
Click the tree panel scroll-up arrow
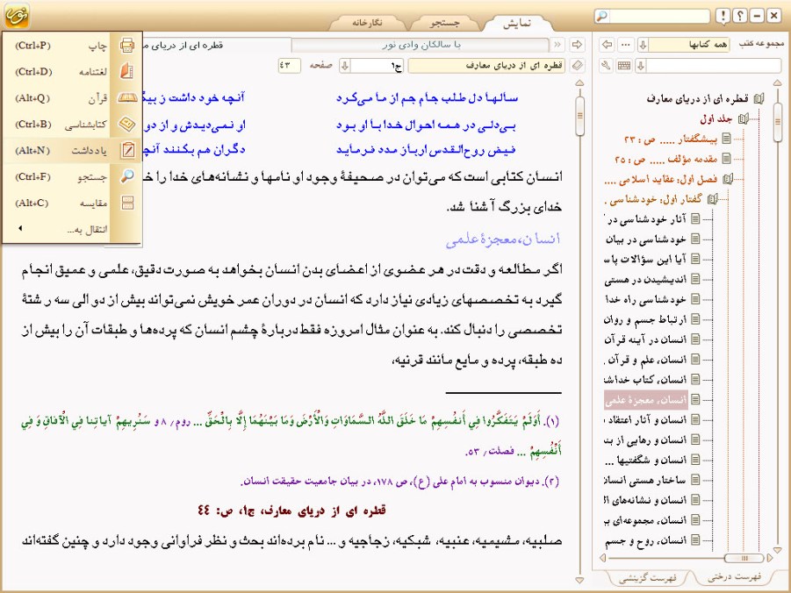click(777, 82)
